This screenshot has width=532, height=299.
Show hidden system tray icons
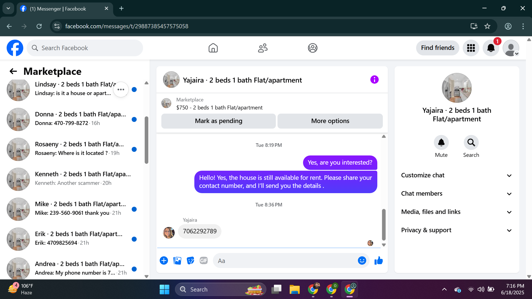444,290
